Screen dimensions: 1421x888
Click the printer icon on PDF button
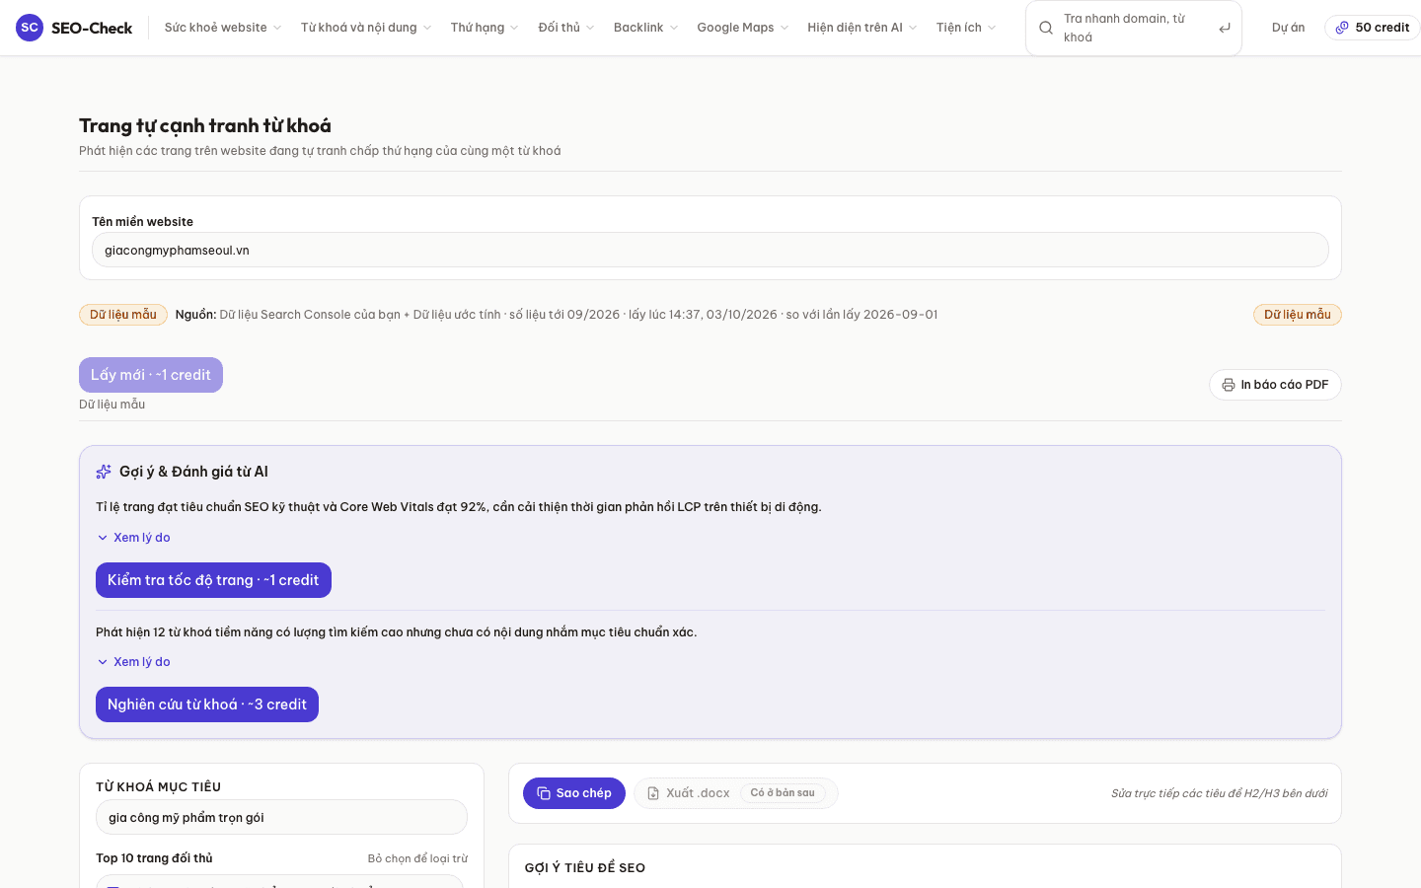coord(1229,385)
